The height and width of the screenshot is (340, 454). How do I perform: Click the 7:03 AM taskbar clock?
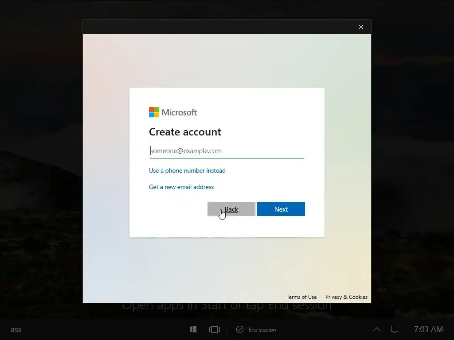point(428,329)
